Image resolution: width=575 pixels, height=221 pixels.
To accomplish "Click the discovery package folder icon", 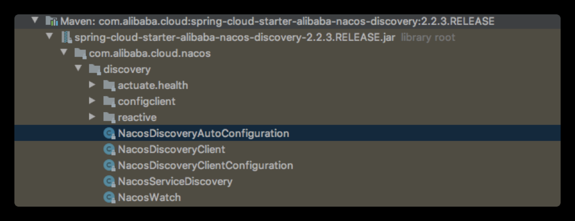I will (x=95, y=70).
